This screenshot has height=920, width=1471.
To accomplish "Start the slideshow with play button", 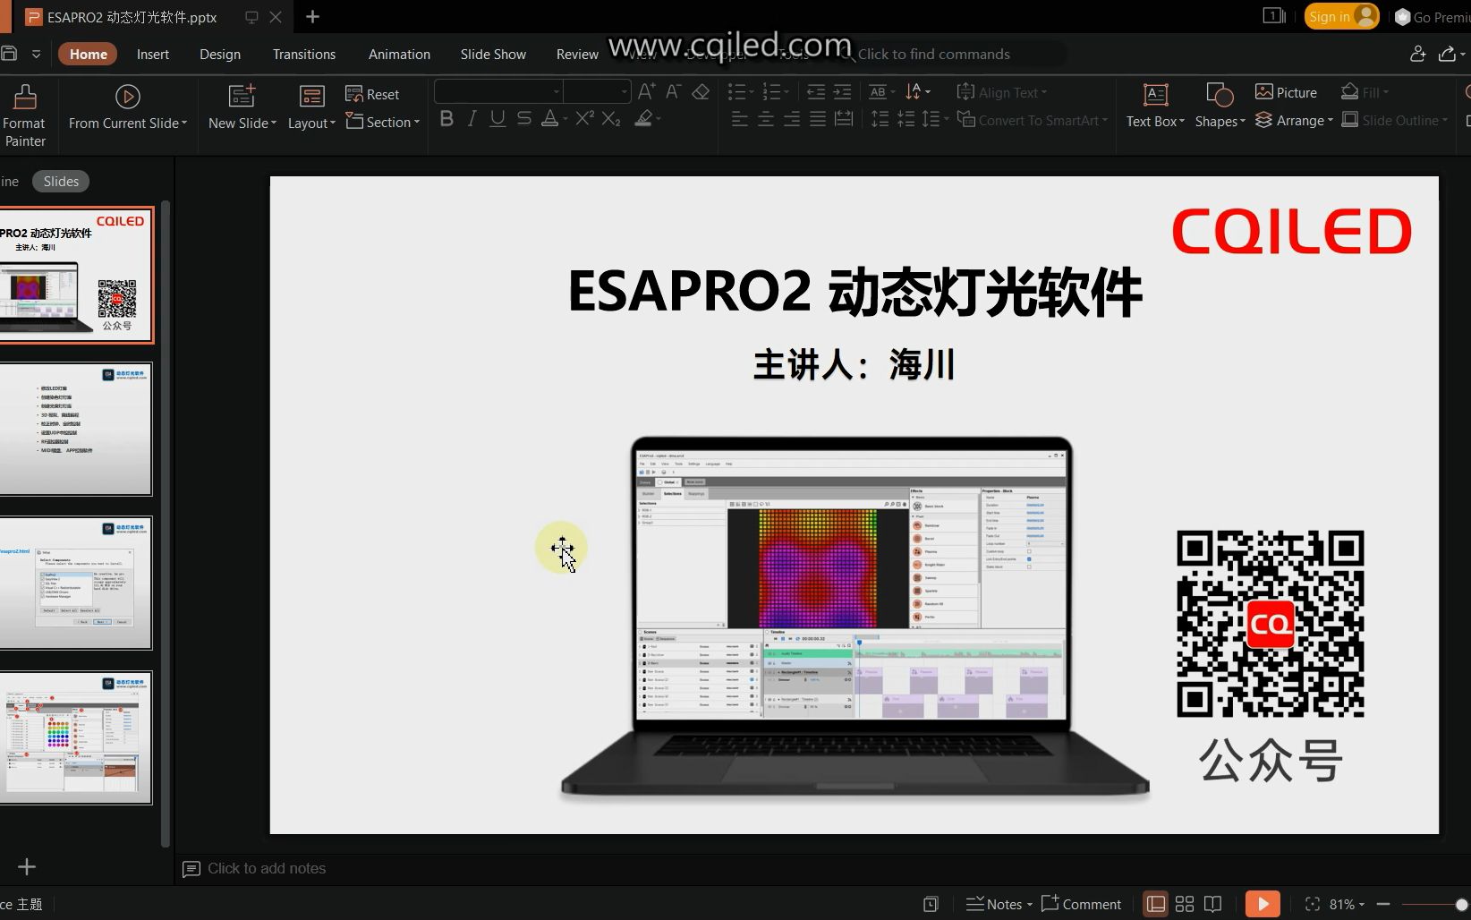I will coord(1263,904).
